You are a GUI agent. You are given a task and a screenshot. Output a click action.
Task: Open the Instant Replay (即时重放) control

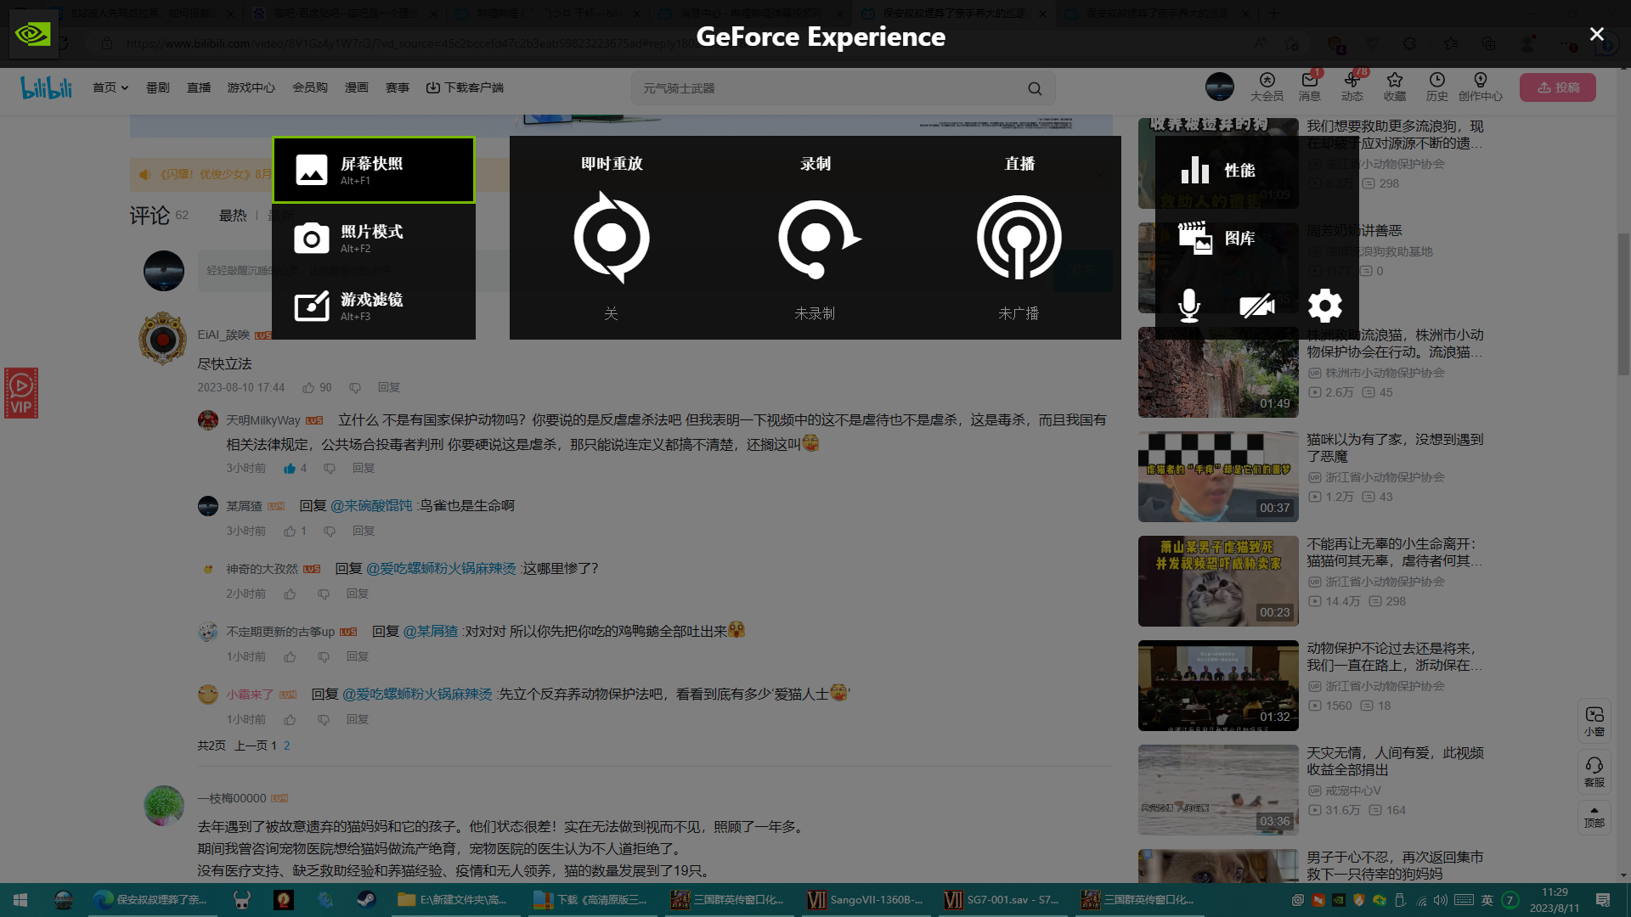(x=612, y=238)
